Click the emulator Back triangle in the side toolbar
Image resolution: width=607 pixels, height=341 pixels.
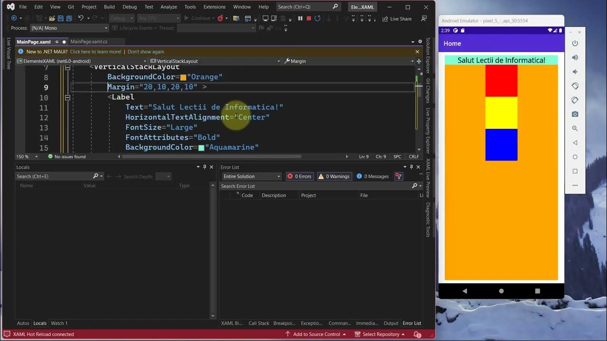click(575, 143)
